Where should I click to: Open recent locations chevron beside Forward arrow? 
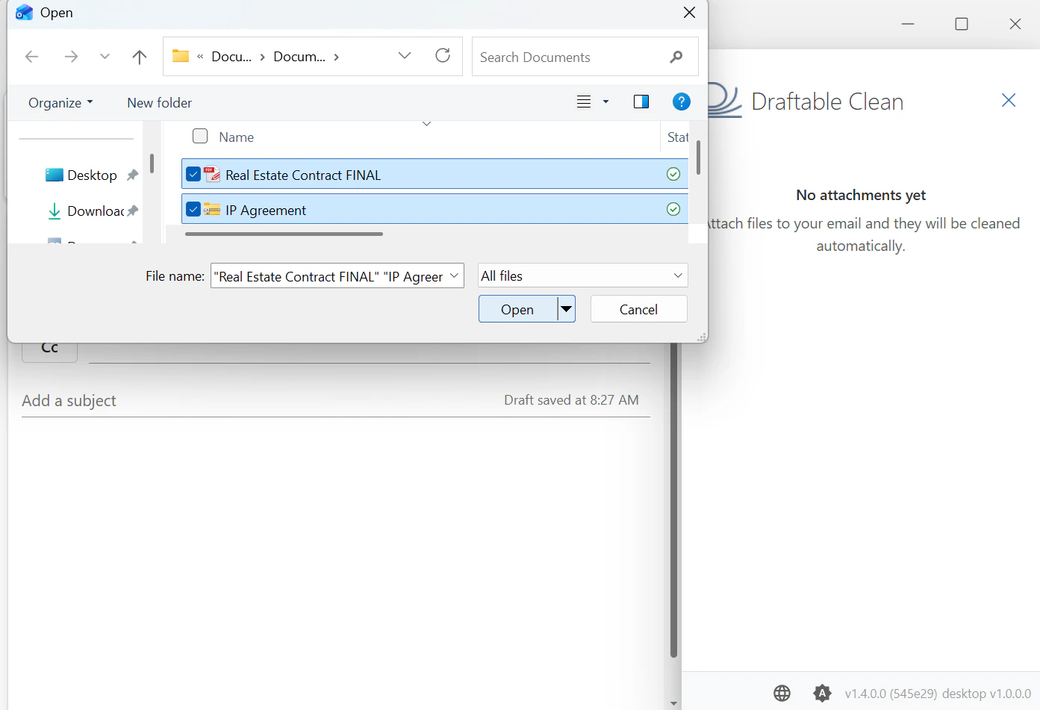tap(105, 57)
